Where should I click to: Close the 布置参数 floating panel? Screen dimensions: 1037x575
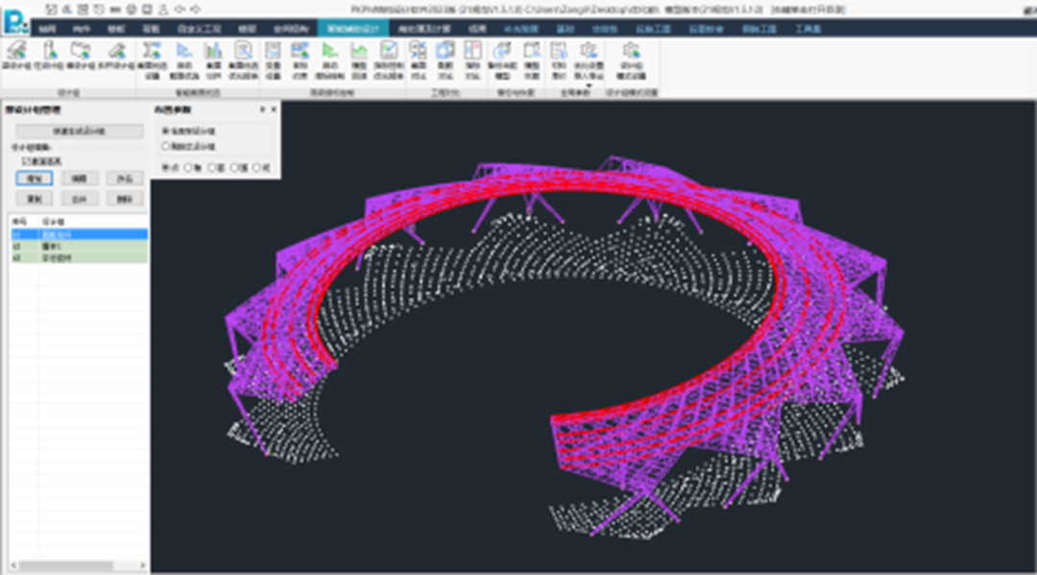pos(274,109)
